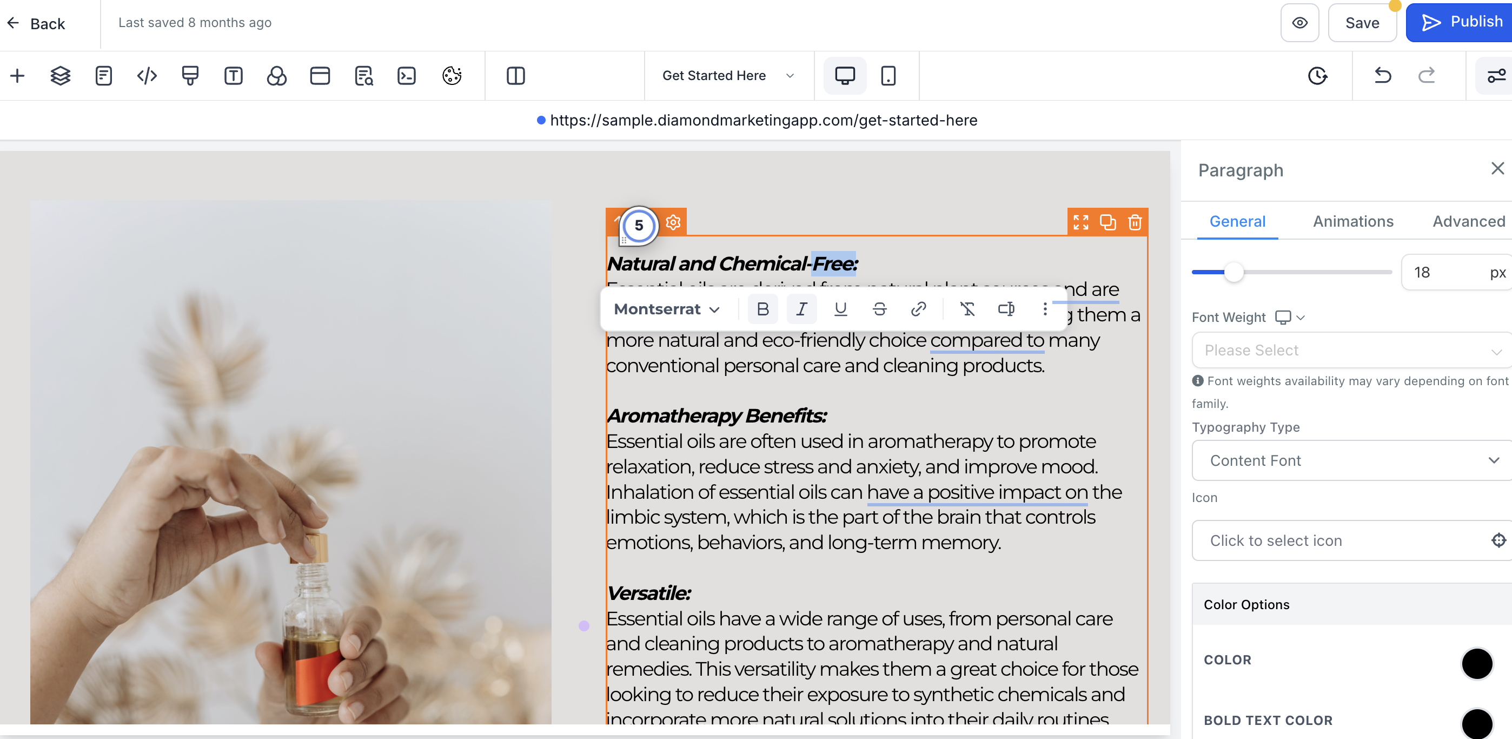Open the cookie consent icon

tap(452, 76)
